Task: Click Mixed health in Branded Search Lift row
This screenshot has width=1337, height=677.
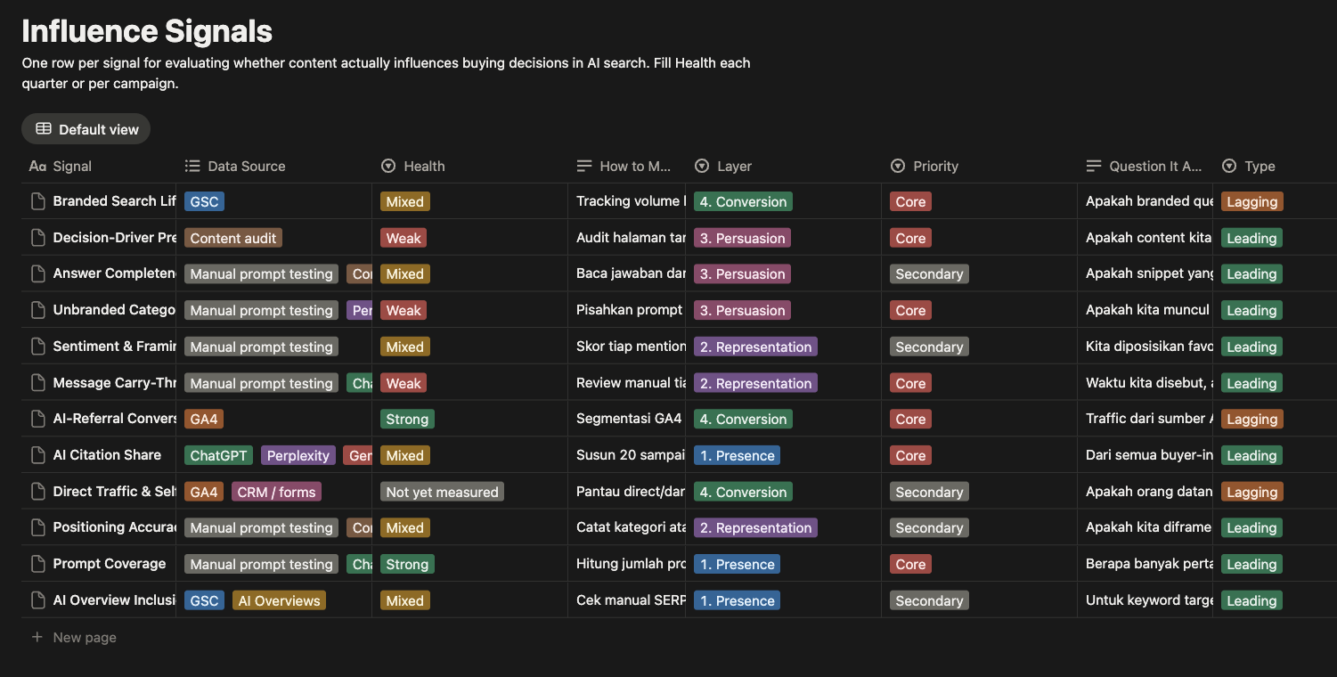Action: [405, 201]
